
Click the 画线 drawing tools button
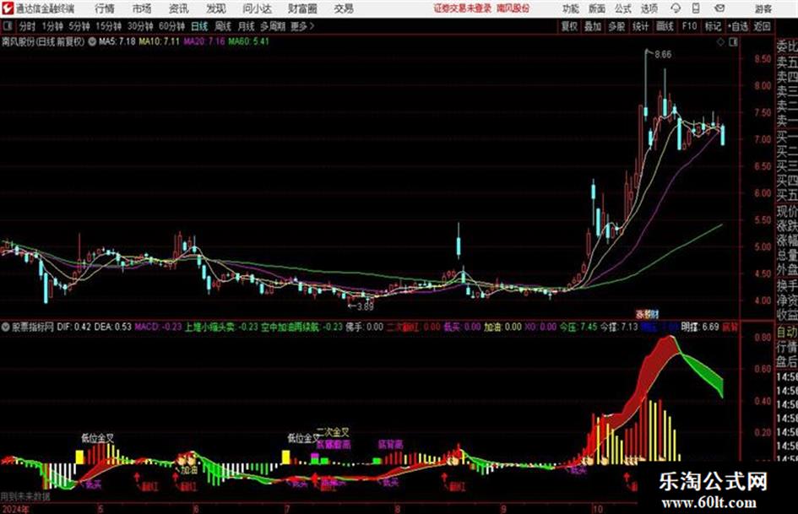[665, 26]
